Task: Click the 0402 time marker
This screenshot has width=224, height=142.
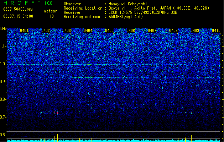Action: (x=46, y=31)
